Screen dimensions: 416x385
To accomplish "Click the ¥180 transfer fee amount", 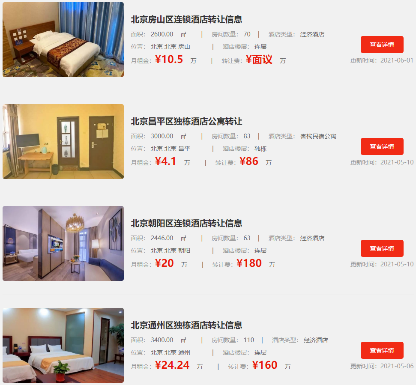I will [249, 263].
